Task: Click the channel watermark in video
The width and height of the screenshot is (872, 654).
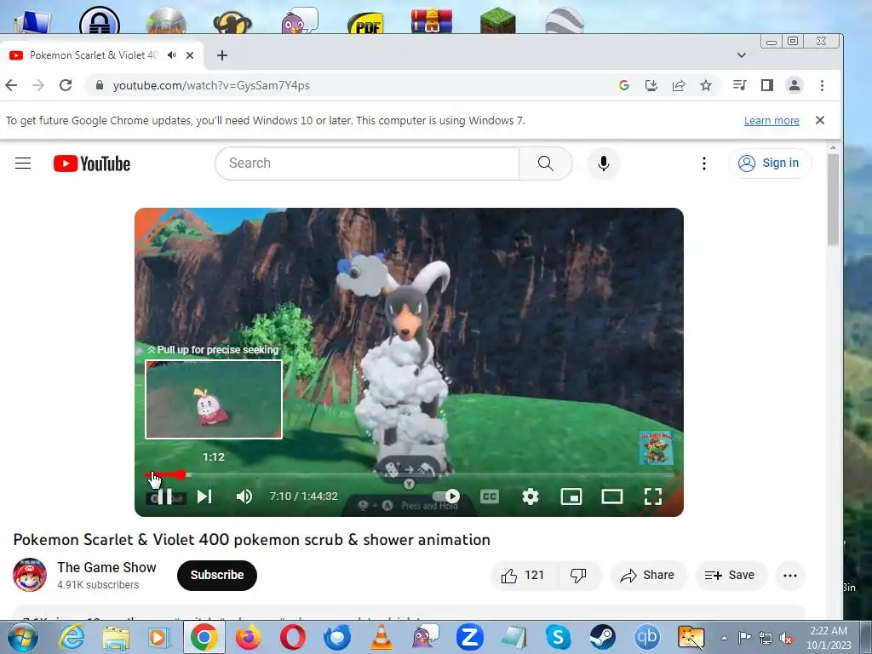Action: [657, 448]
